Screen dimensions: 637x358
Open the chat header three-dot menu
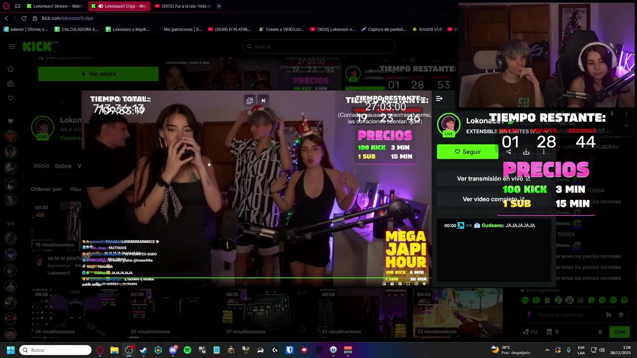(x=627, y=114)
